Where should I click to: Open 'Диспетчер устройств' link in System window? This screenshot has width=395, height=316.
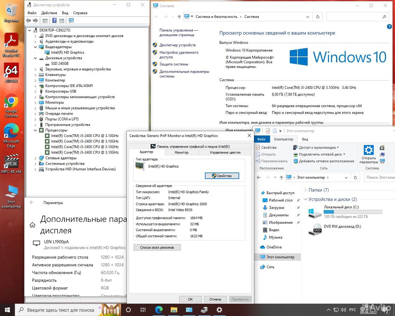point(177,45)
